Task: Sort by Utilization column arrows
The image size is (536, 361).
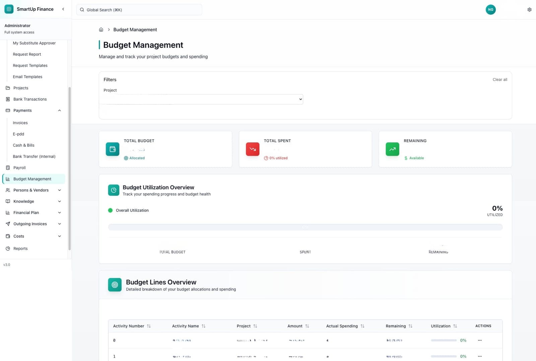Action: click(x=455, y=326)
